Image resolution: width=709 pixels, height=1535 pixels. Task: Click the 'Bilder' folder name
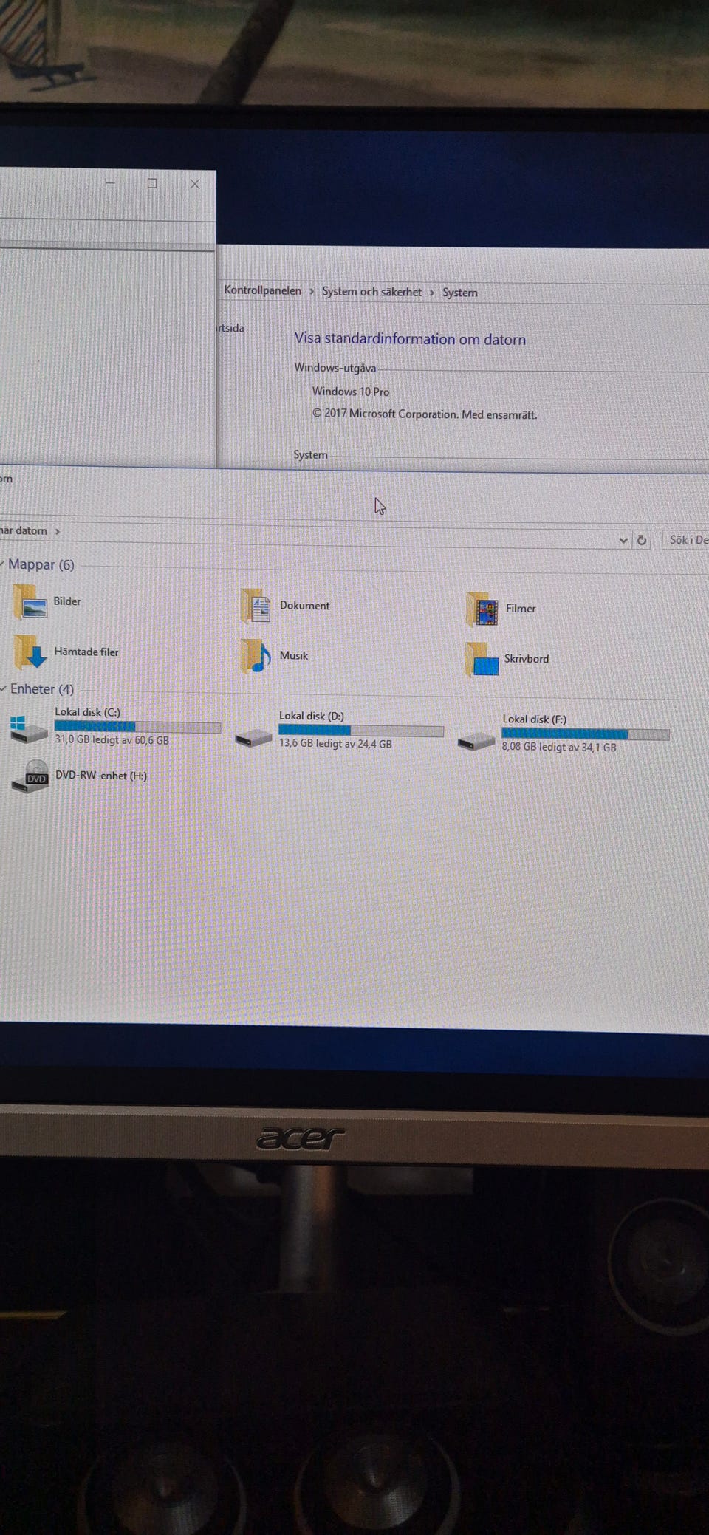click(x=67, y=601)
